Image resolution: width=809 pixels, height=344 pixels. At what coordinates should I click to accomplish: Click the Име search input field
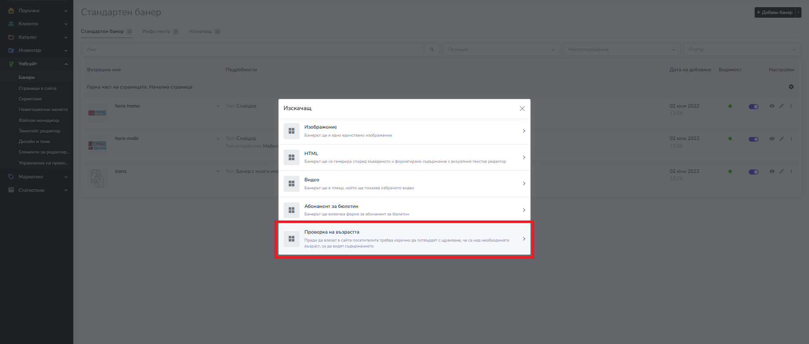(253, 50)
